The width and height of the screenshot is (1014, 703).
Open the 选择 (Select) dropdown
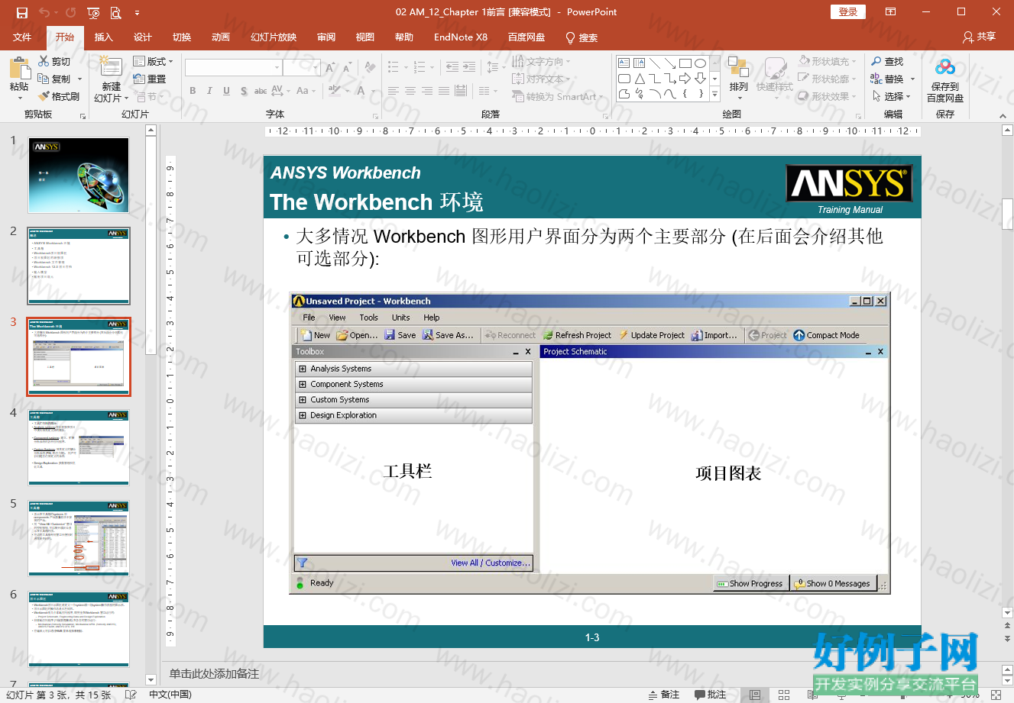893,96
